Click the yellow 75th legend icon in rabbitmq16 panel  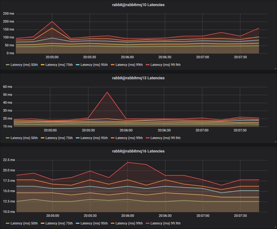click(x=43, y=223)
